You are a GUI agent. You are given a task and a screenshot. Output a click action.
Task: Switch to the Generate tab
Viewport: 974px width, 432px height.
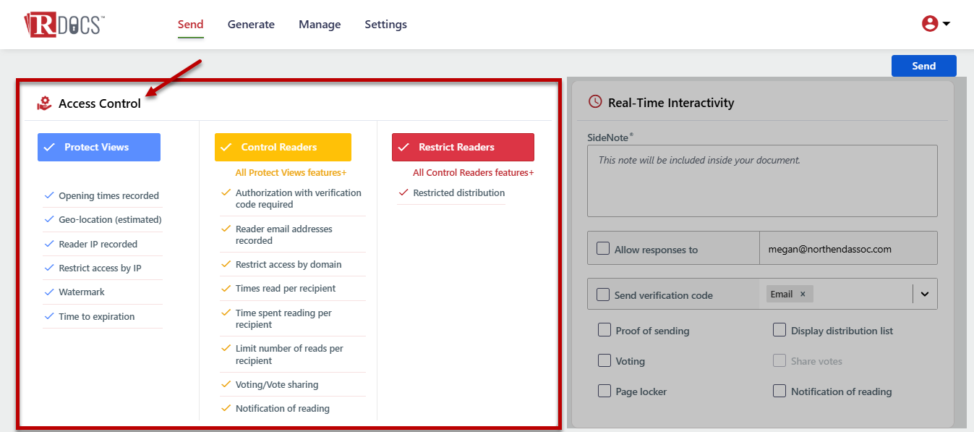pos(251,25)
